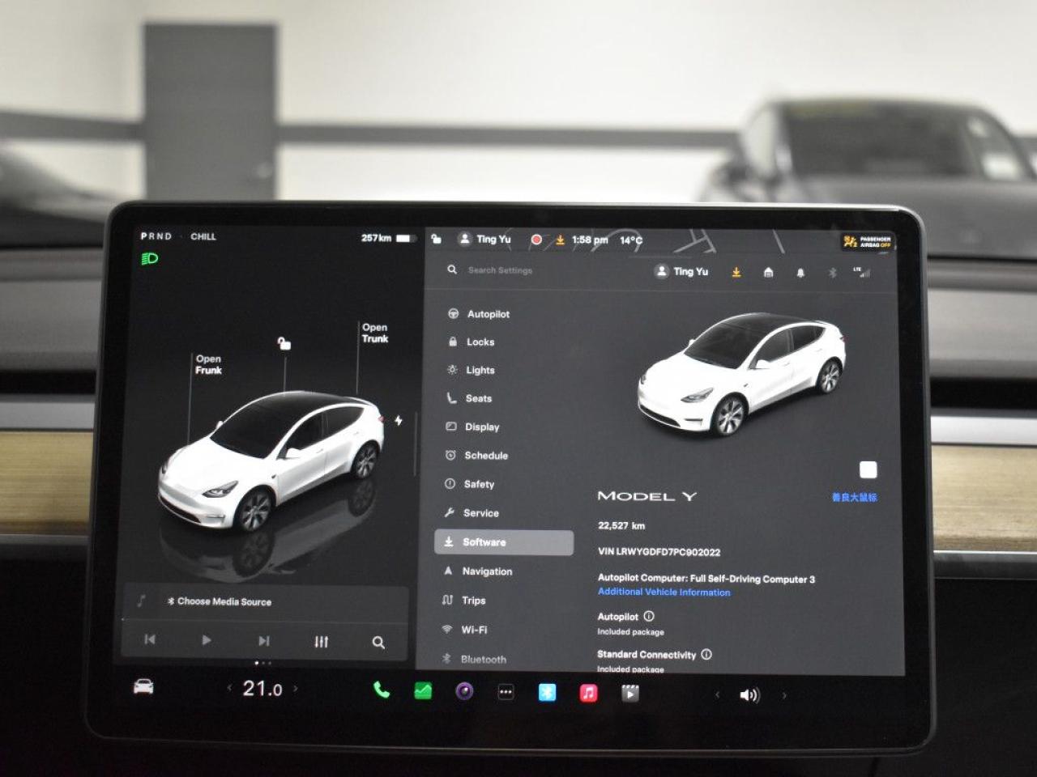Open the phone app
The image size is (1037, 777).
click(x=381, y=690)
